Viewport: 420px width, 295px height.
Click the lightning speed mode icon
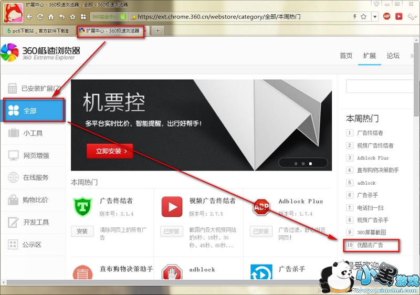tap(355, 17)
